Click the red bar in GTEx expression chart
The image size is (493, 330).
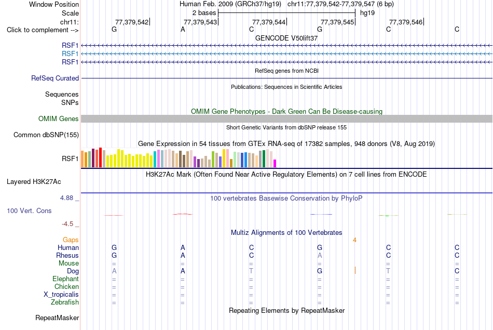[100, 157]
